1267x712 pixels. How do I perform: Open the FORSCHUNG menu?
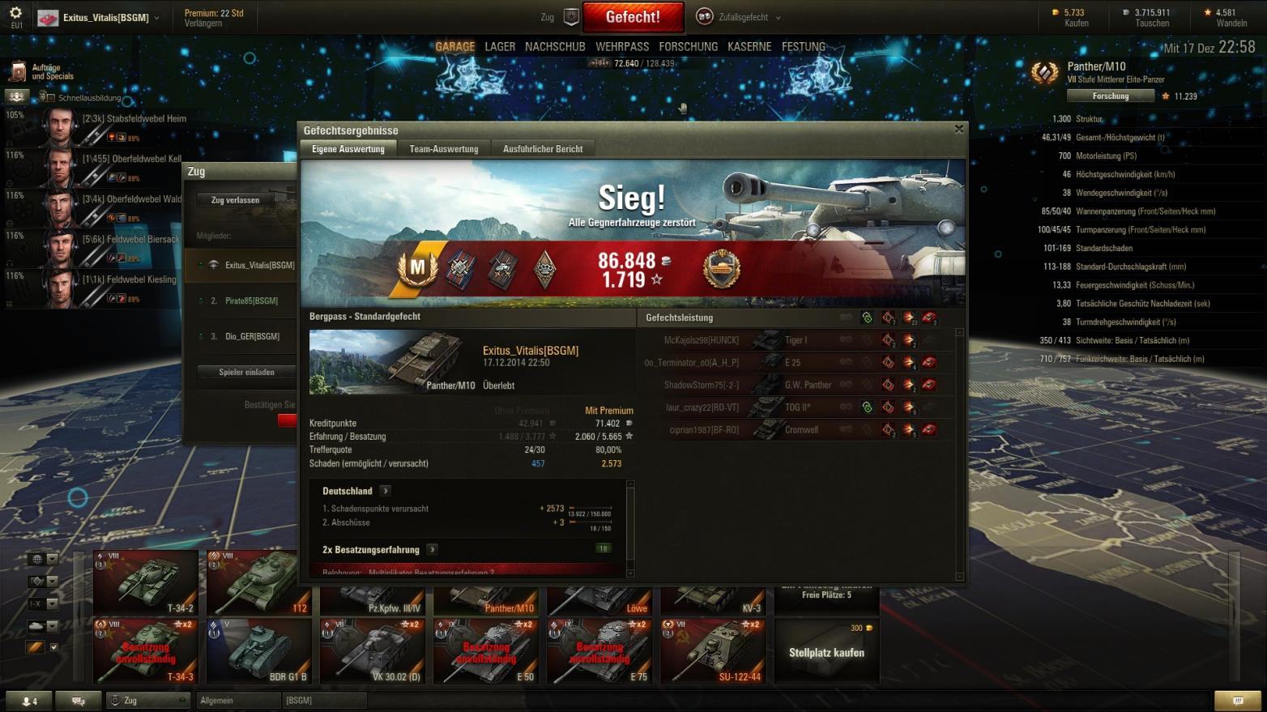click(x=688, y=47)
